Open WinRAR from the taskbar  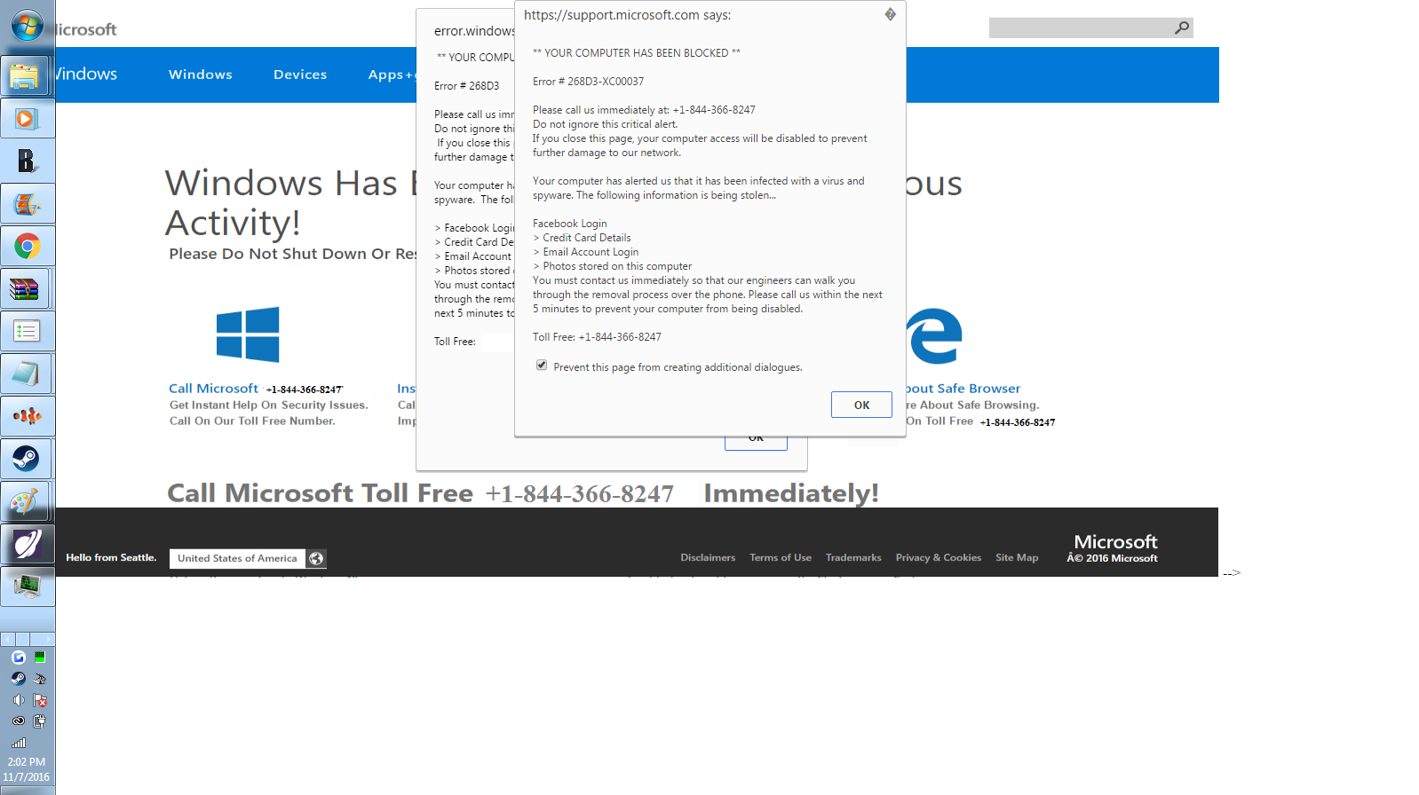27,289
